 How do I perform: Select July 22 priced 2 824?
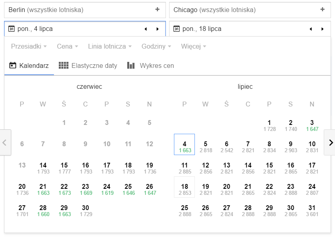tap(269, 189)
